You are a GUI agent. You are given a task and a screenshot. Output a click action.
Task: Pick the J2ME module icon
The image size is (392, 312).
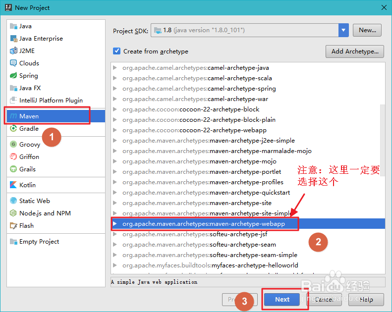13,51
